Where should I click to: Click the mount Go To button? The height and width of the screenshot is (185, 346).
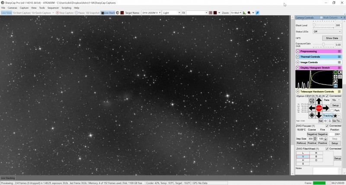(336, 121)
